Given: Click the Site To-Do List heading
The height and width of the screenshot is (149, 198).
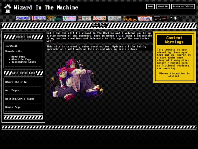Looking at the screenshot, I should 23,73.
